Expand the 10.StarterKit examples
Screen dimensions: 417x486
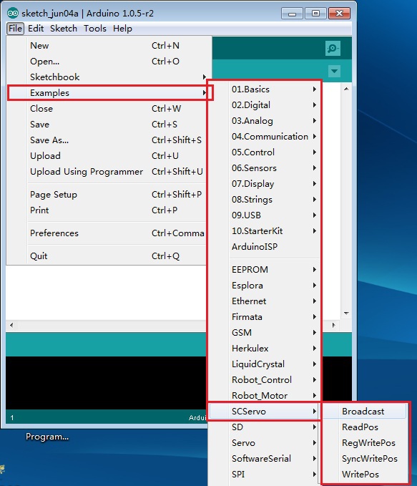pos(265,231)
